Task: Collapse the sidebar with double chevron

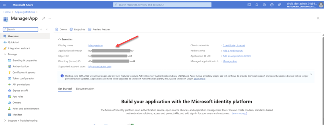Action: coord(47,29)
